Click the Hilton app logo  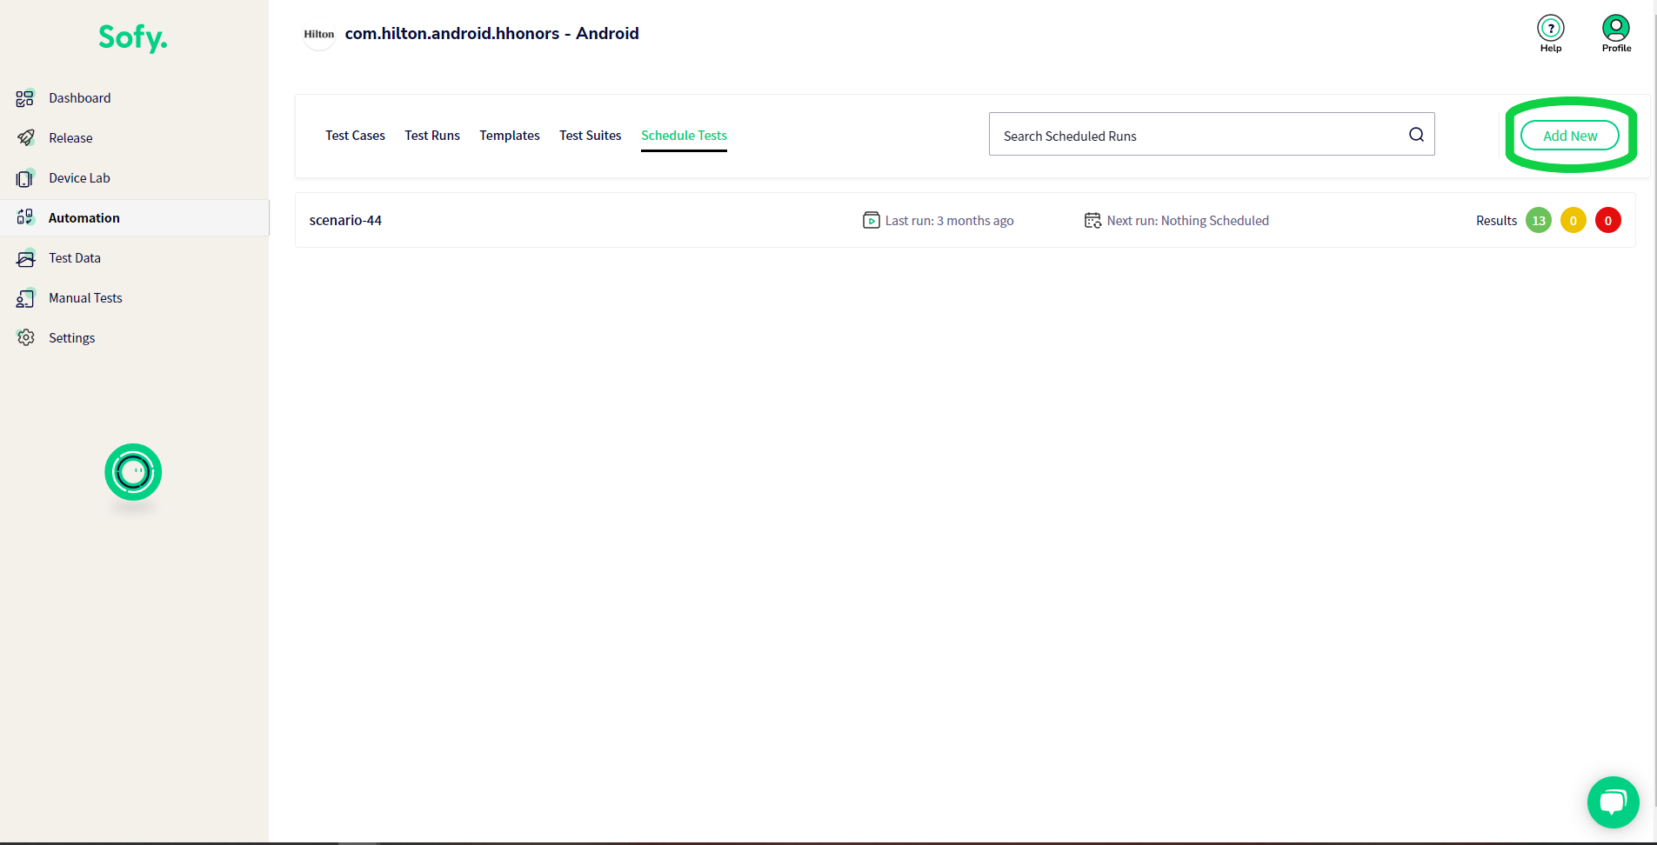coord(319,34)
